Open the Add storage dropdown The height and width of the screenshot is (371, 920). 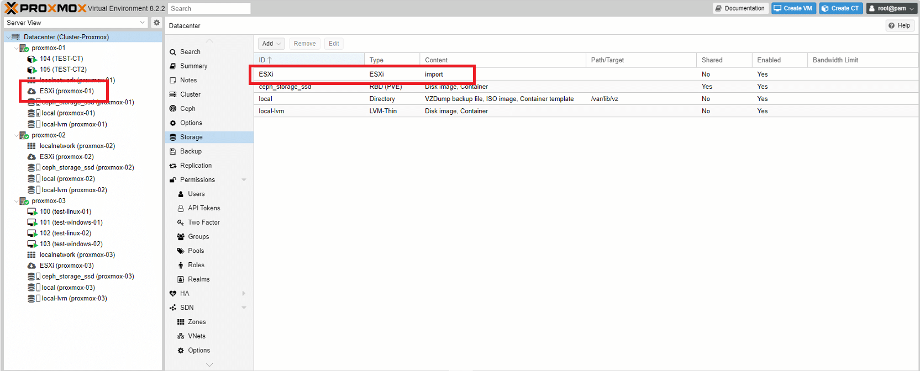[x=271, y=44]
